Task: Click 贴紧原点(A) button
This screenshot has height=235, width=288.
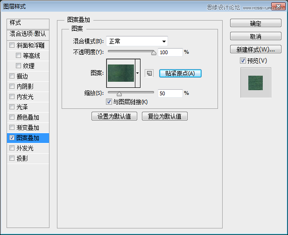Action: [x=180, y=73]
